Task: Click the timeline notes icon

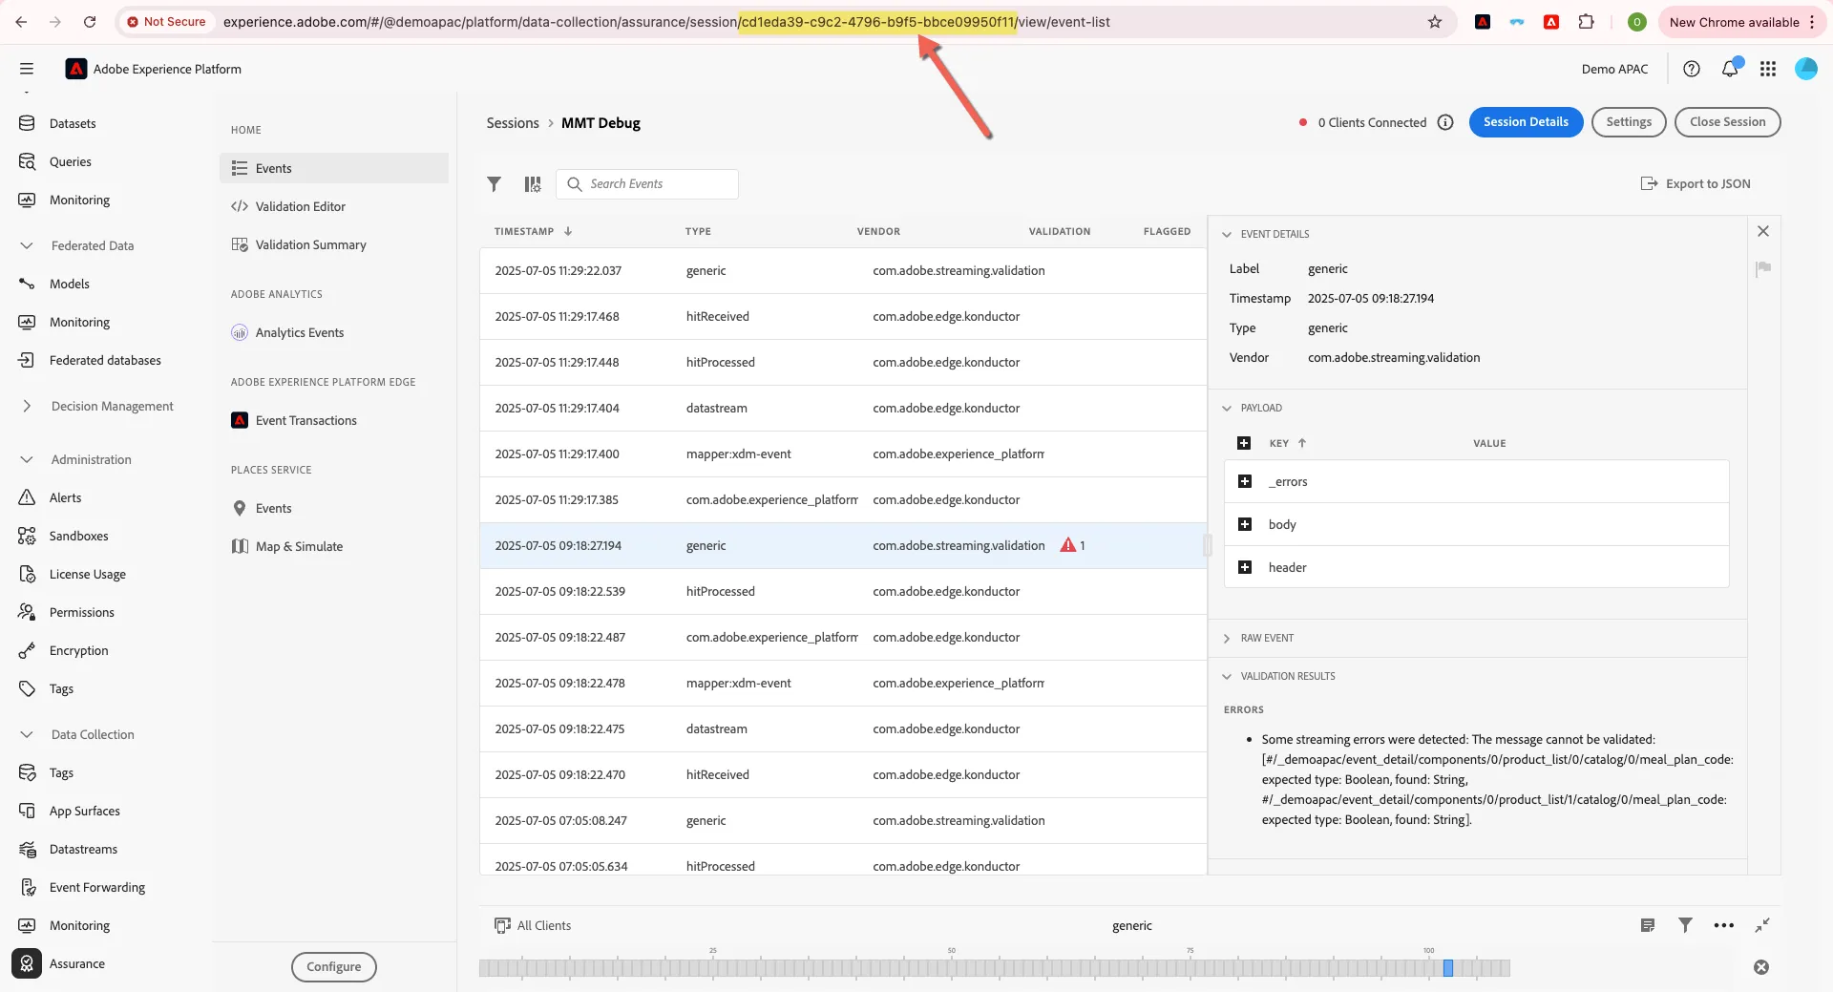Action: (x=1648, y=925)
